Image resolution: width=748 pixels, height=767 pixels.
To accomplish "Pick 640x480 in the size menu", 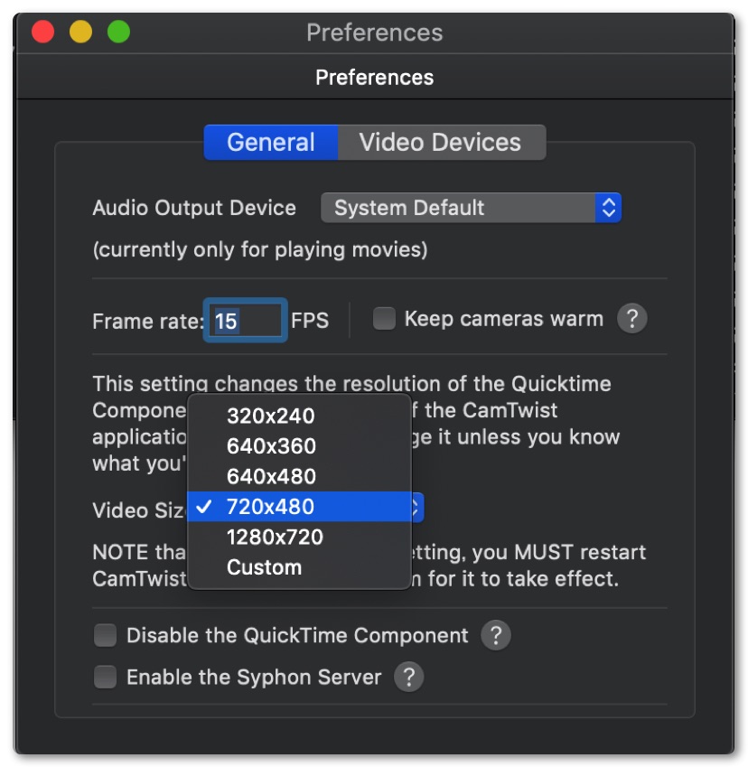I will coord(271,476).
